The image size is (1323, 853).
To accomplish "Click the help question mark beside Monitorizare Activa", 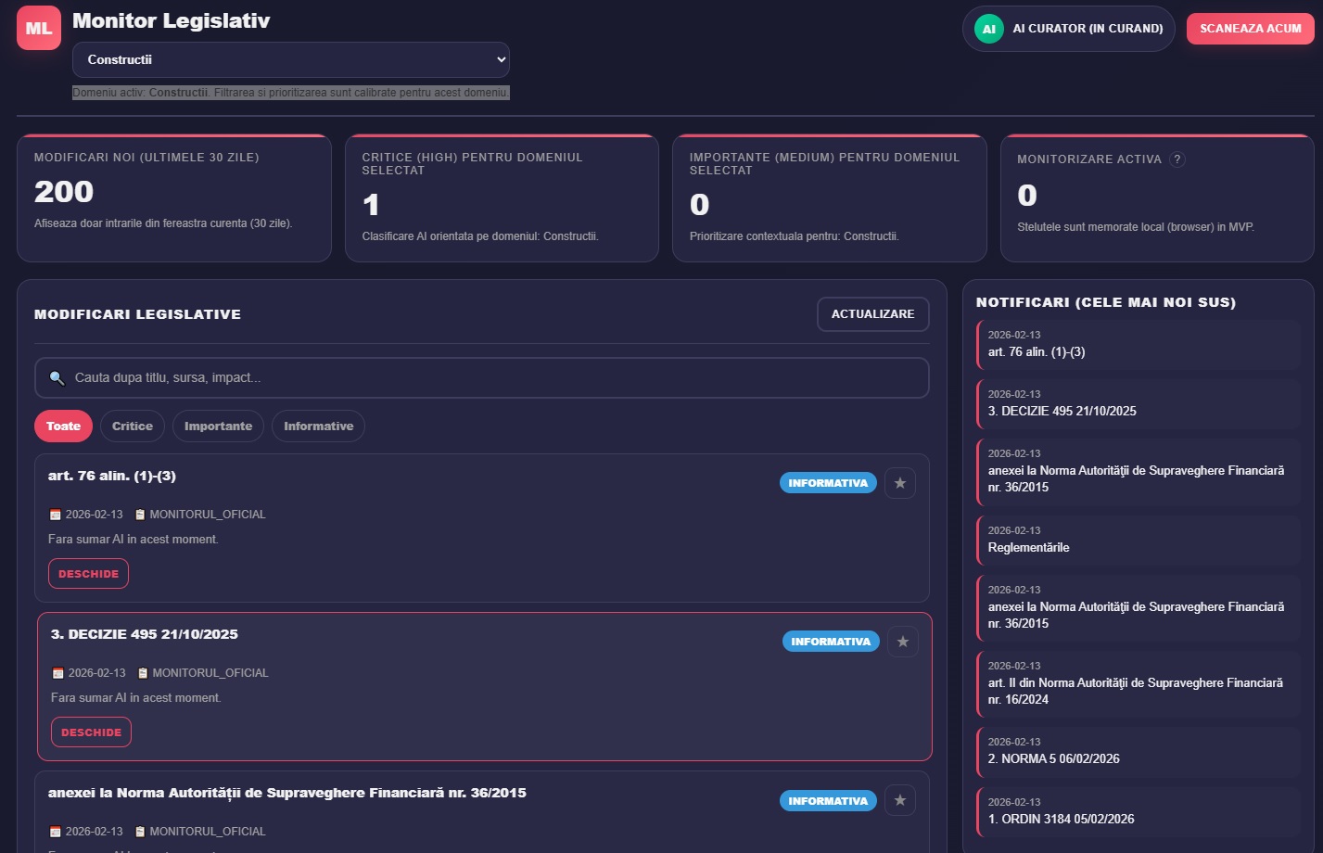I will (x=1177, y=159).
